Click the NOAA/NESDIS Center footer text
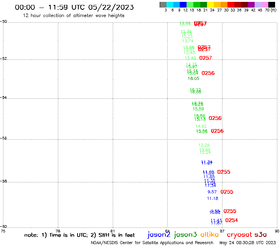The image size is (280, 246). pyautogui.click(x=152, y=243)
